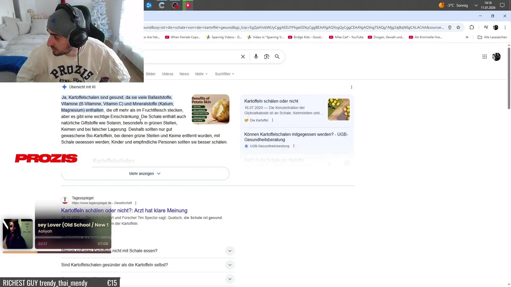Open the Google apps grid
The height and width of the screenshot is (287, 511).
pyautogui.click(x=485, y=57)
